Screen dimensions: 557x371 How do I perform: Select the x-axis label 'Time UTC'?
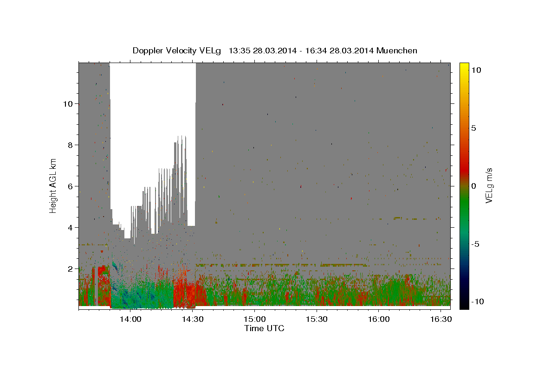(264, 328)
